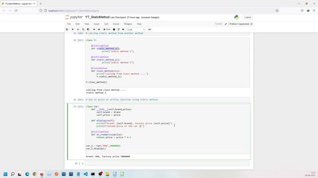
Task: Click the kernel idle circle indicator
Action: 251,24
